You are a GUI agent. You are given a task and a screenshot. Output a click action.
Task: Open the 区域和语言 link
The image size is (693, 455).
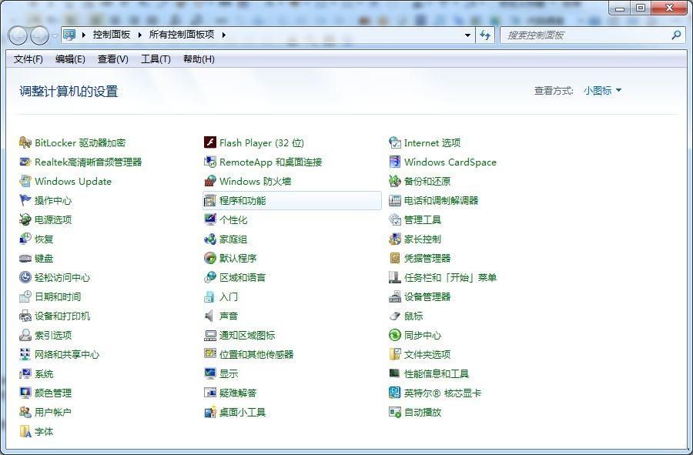click(x=243, y=277)
